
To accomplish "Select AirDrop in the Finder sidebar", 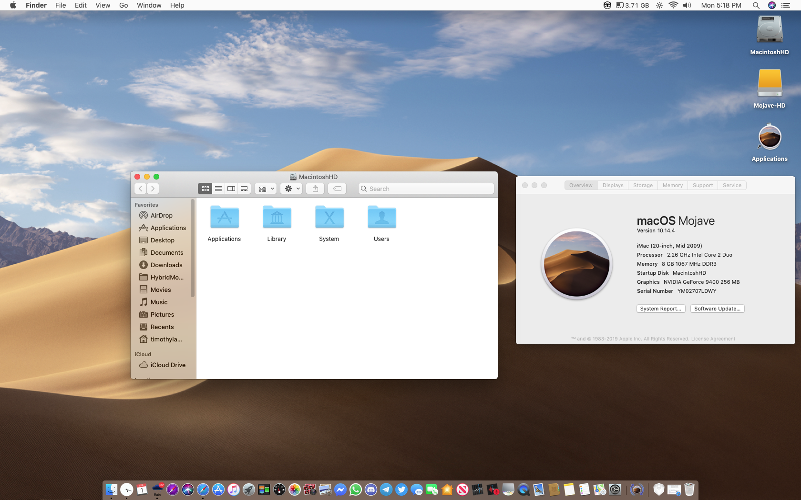I will pos(162,215).
